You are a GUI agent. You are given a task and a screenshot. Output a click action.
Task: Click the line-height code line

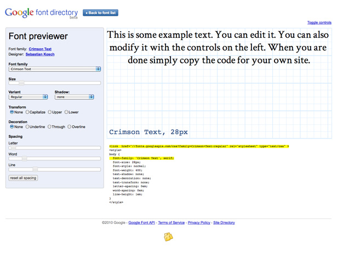tap(128, 194)
